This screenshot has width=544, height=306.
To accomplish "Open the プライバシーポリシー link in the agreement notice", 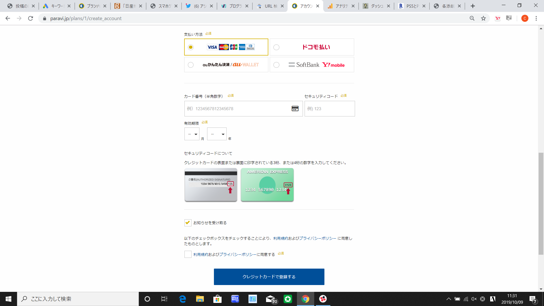I will click(318, 238).
